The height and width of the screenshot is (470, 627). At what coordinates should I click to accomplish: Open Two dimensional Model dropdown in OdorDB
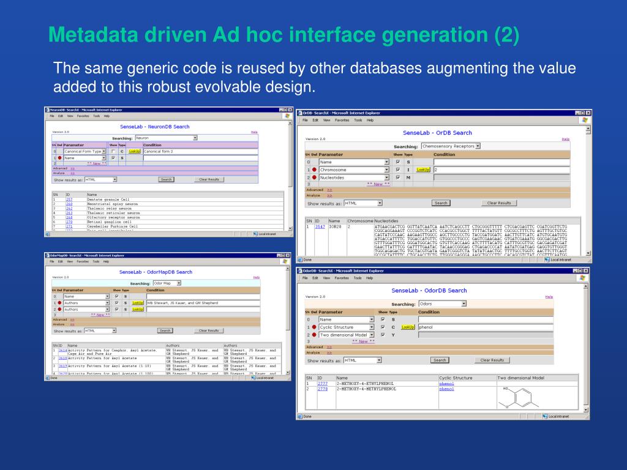pyautogui.click(x=347, y=335)
